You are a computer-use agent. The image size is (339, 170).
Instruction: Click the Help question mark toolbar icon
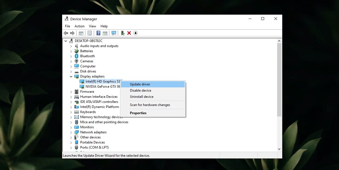[x=98, y=33]
